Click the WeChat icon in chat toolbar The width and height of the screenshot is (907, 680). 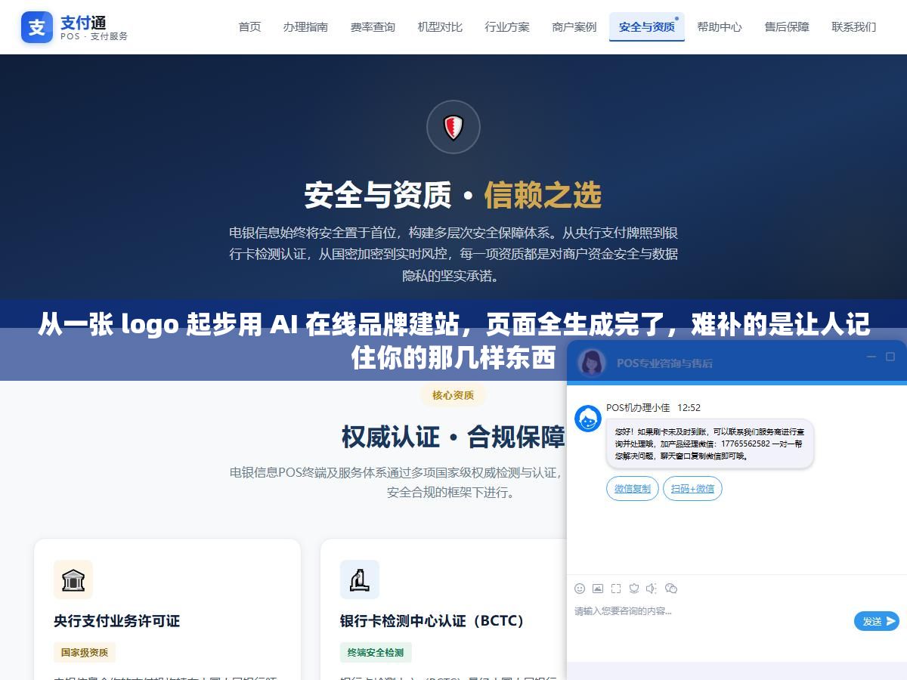(671, 588)
